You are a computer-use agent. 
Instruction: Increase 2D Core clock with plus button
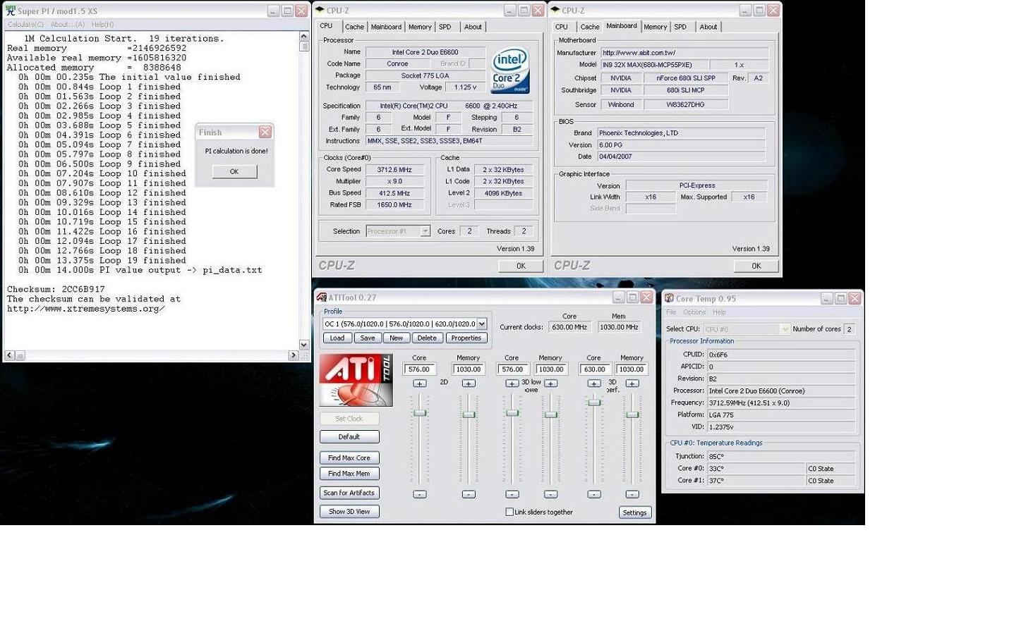point(419,383)
